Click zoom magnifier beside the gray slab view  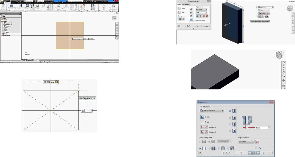click(x=283, y=76)
